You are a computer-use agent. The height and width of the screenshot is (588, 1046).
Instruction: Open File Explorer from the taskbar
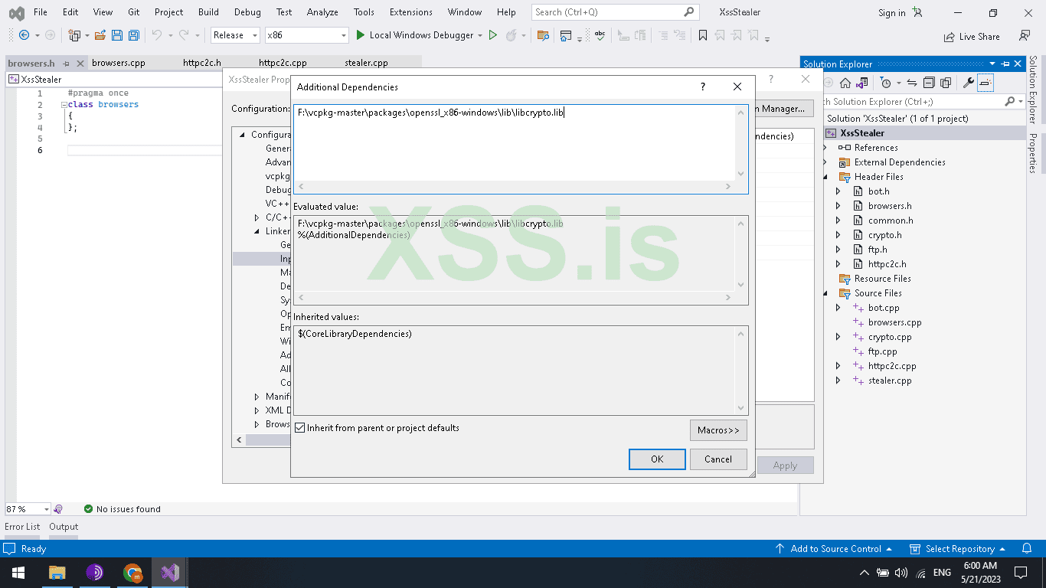57,572
